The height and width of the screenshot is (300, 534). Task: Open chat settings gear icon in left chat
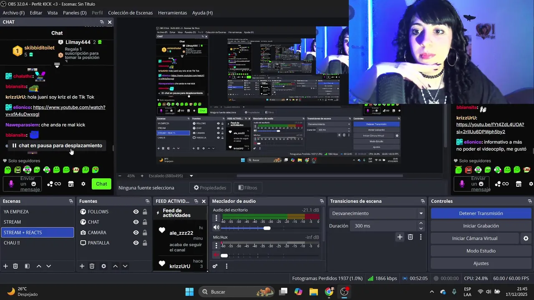tap(83, 184)
